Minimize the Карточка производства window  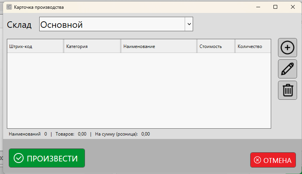pyautogui.click(x=258, y=7)
